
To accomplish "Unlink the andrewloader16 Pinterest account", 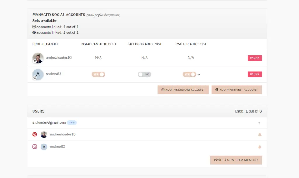I will 255,58.
